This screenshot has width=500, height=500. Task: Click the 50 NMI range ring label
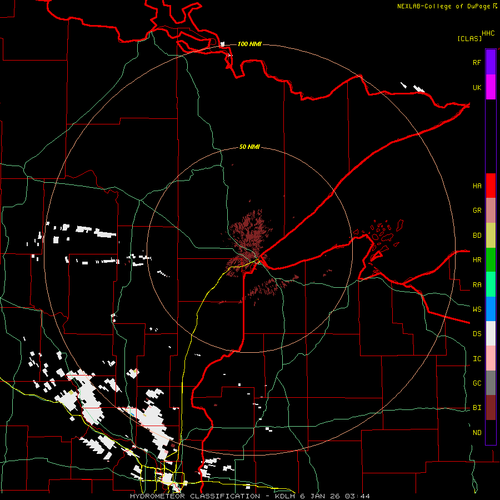249,147
